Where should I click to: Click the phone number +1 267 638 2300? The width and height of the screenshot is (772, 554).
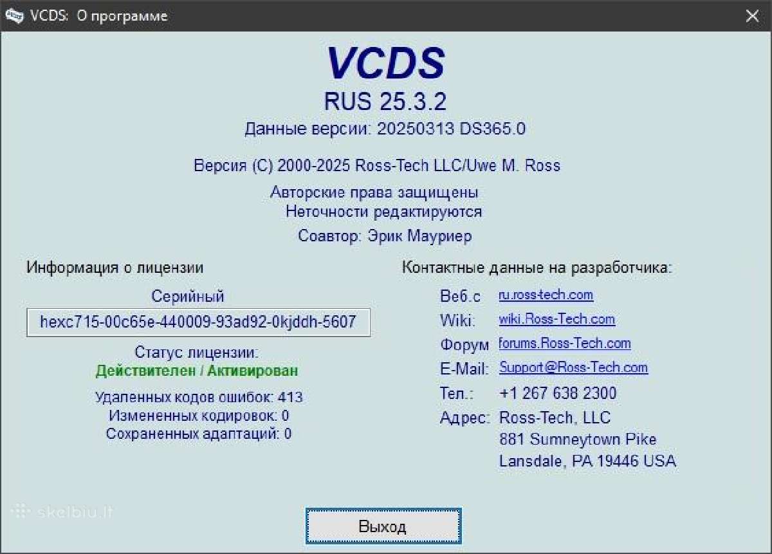(x=558, y=393)
